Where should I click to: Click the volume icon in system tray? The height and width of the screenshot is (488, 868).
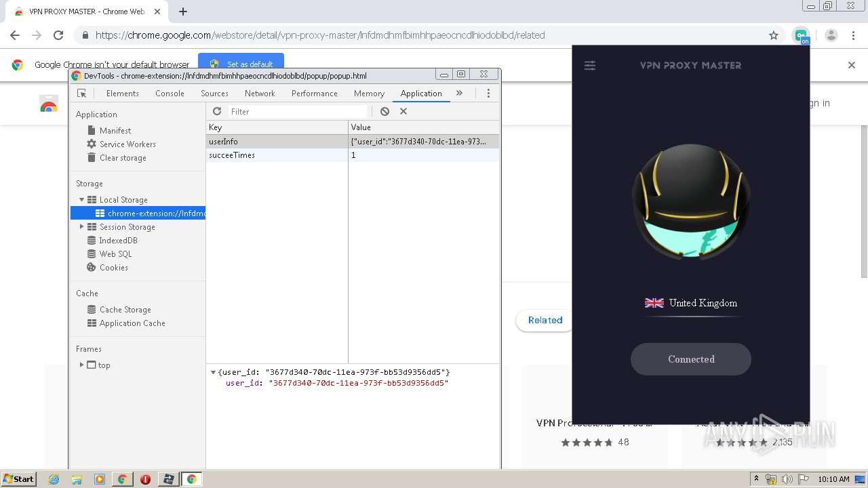pyautogui.click(x=787, y=479)
